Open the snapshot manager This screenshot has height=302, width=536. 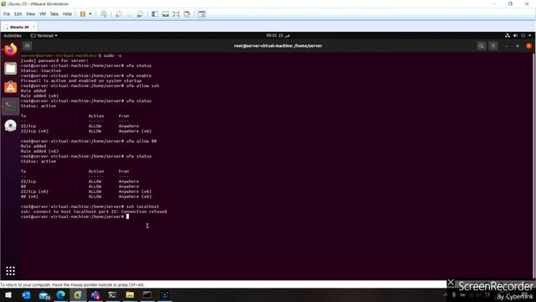coord(140,14)
